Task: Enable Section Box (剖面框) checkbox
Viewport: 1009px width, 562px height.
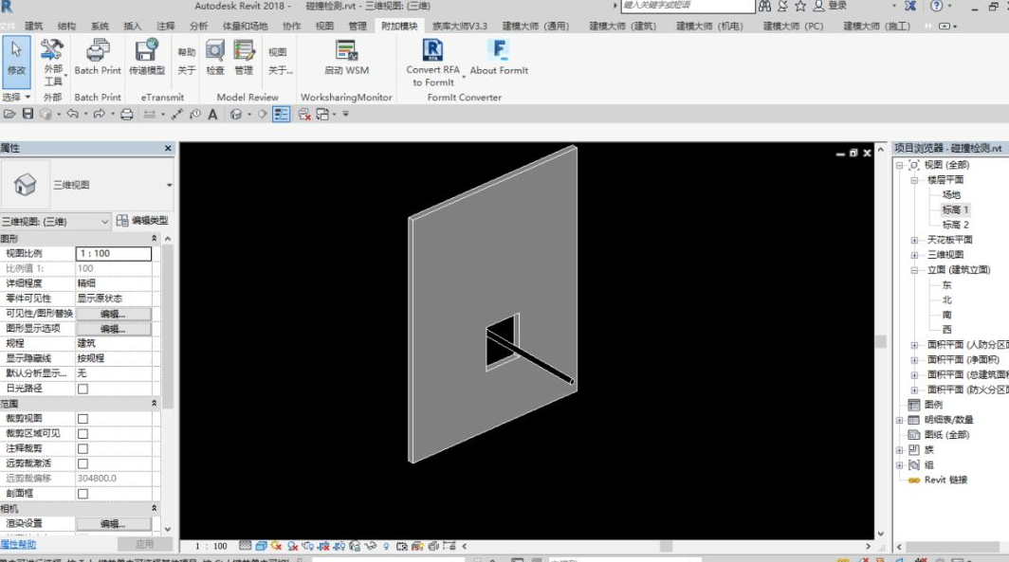Action: tap(83, 494)
